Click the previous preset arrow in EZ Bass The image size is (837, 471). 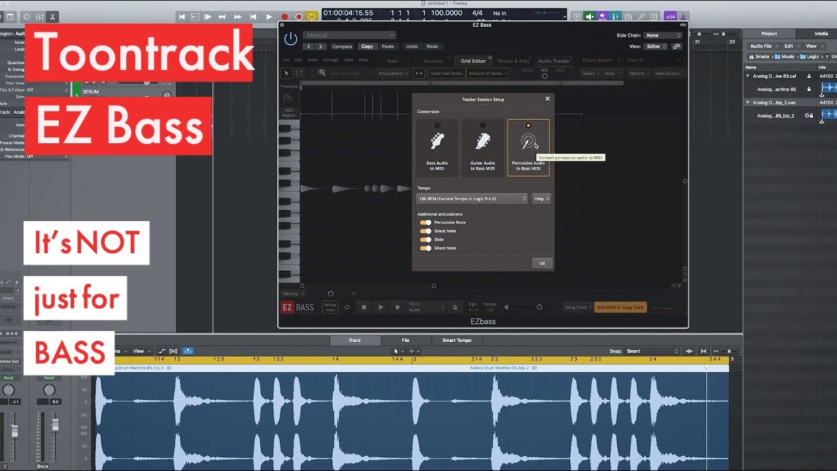(309, 46)
